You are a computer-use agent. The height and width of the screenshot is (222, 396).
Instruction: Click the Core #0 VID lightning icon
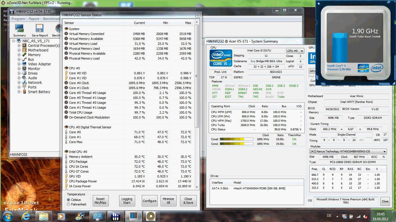pos(66,73)
